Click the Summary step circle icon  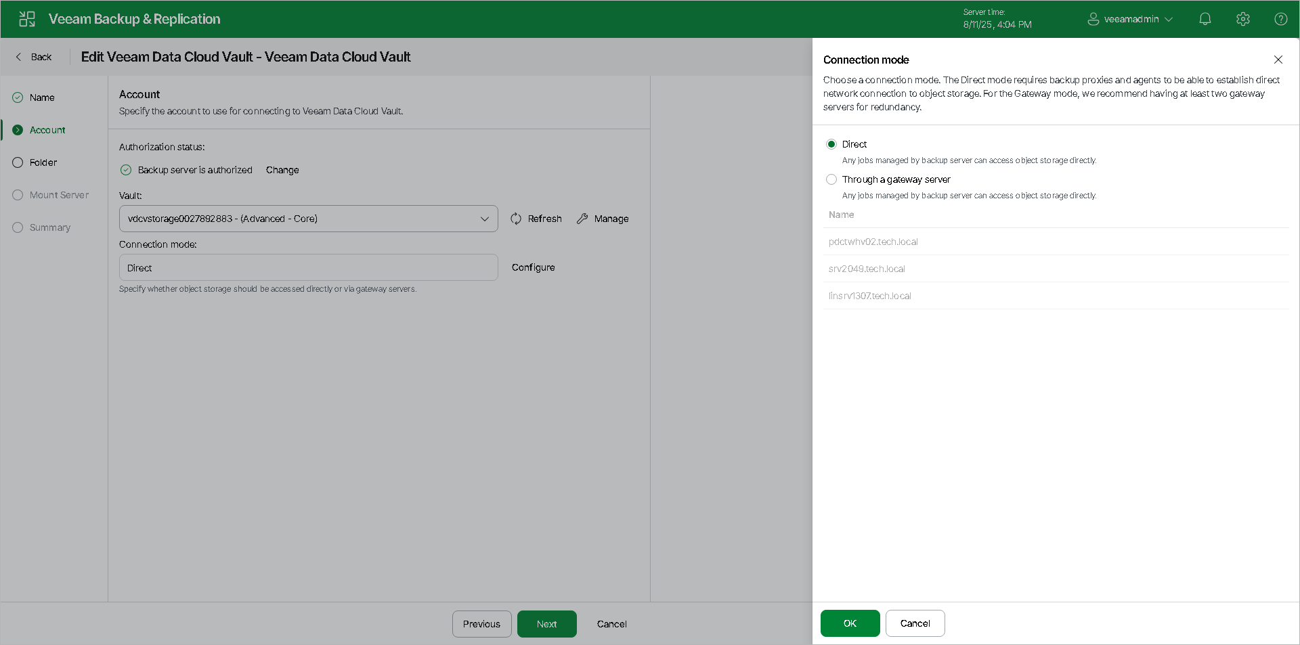(x=18, y=227)
